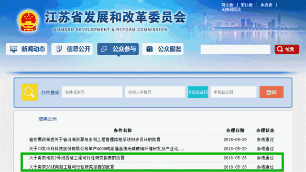Click the site search text box

(x=235, y=49)
